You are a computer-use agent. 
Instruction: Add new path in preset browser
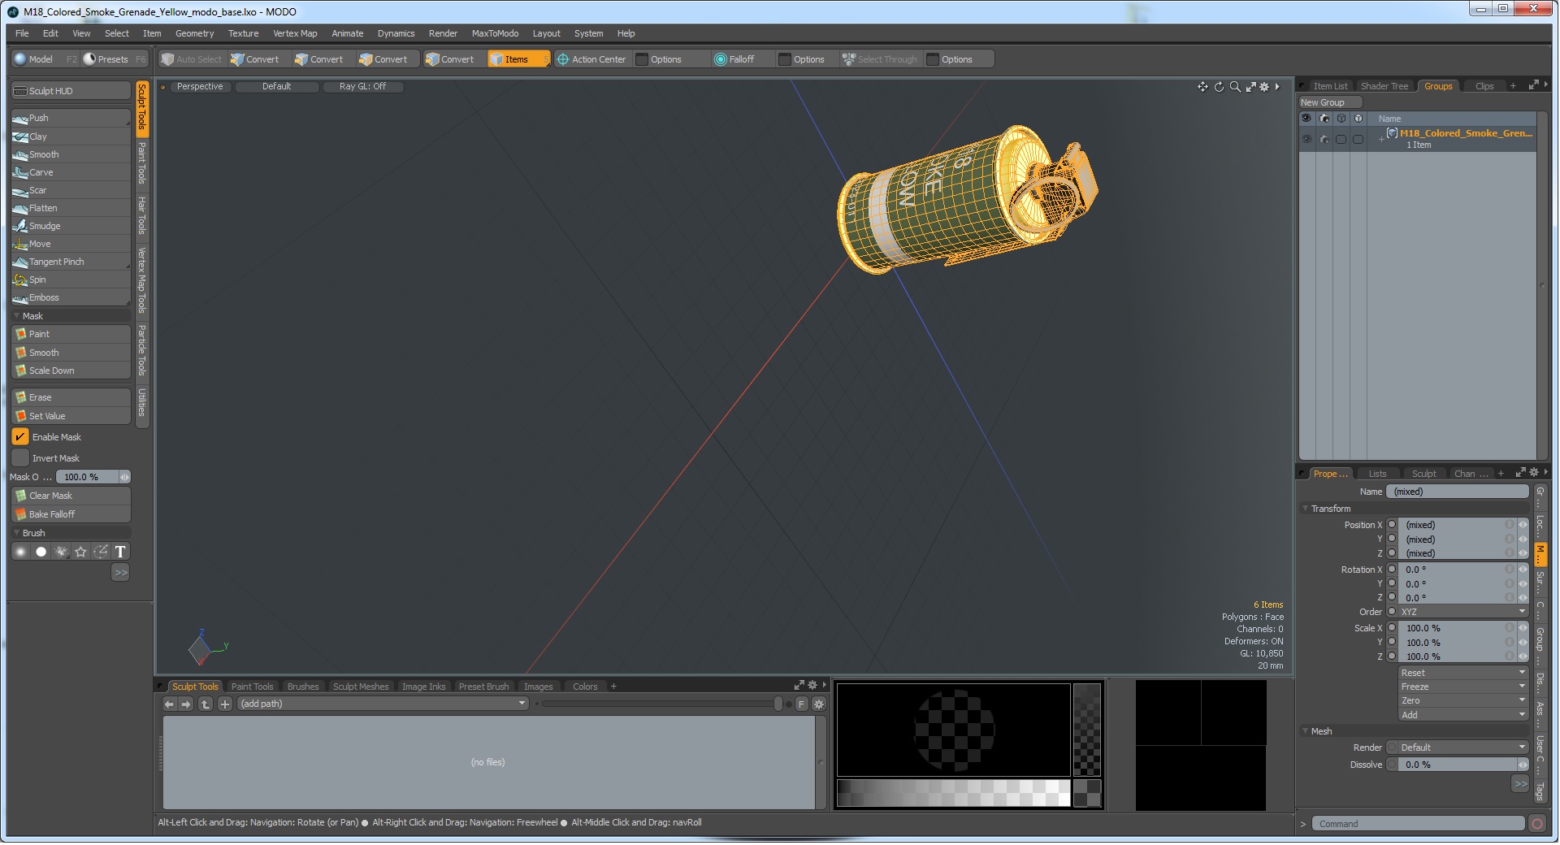point(225,704)
